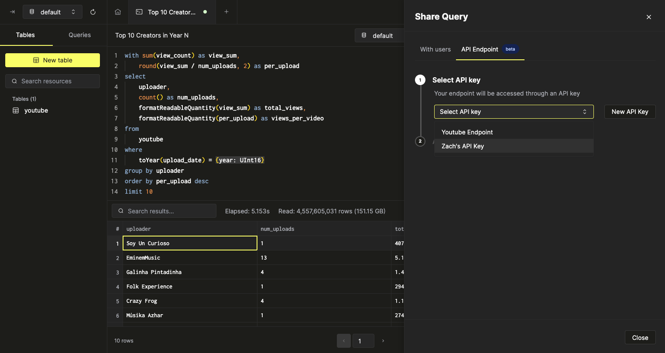Choose the Youtube Endpoint option
This screenshot has width=665, height=353.
(x=467, y=132)
